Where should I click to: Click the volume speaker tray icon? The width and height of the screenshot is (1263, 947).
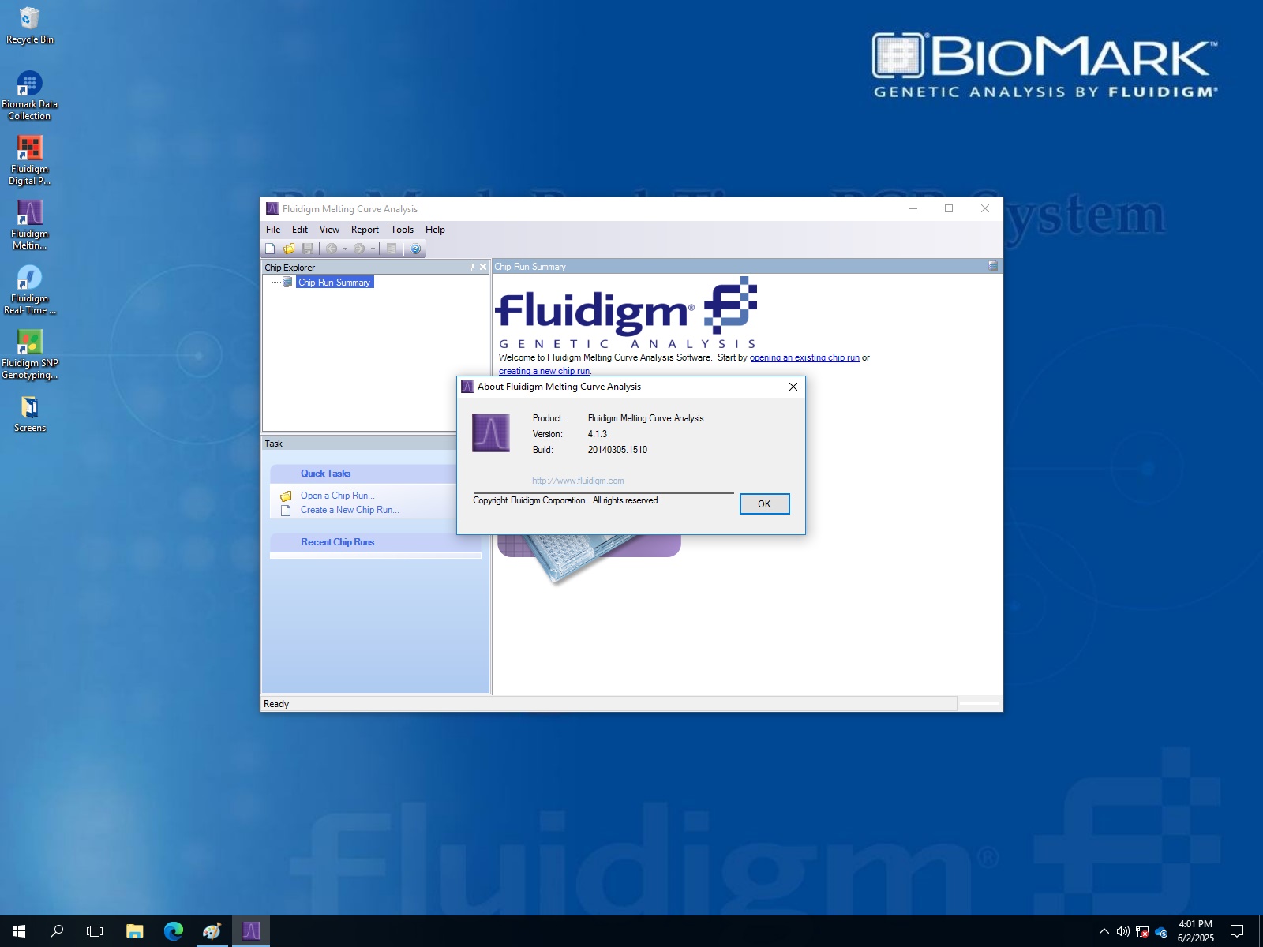click(1122, 931)
